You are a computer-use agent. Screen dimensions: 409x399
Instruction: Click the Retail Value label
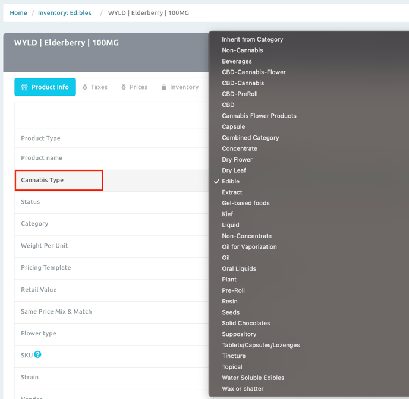(39, 290)
